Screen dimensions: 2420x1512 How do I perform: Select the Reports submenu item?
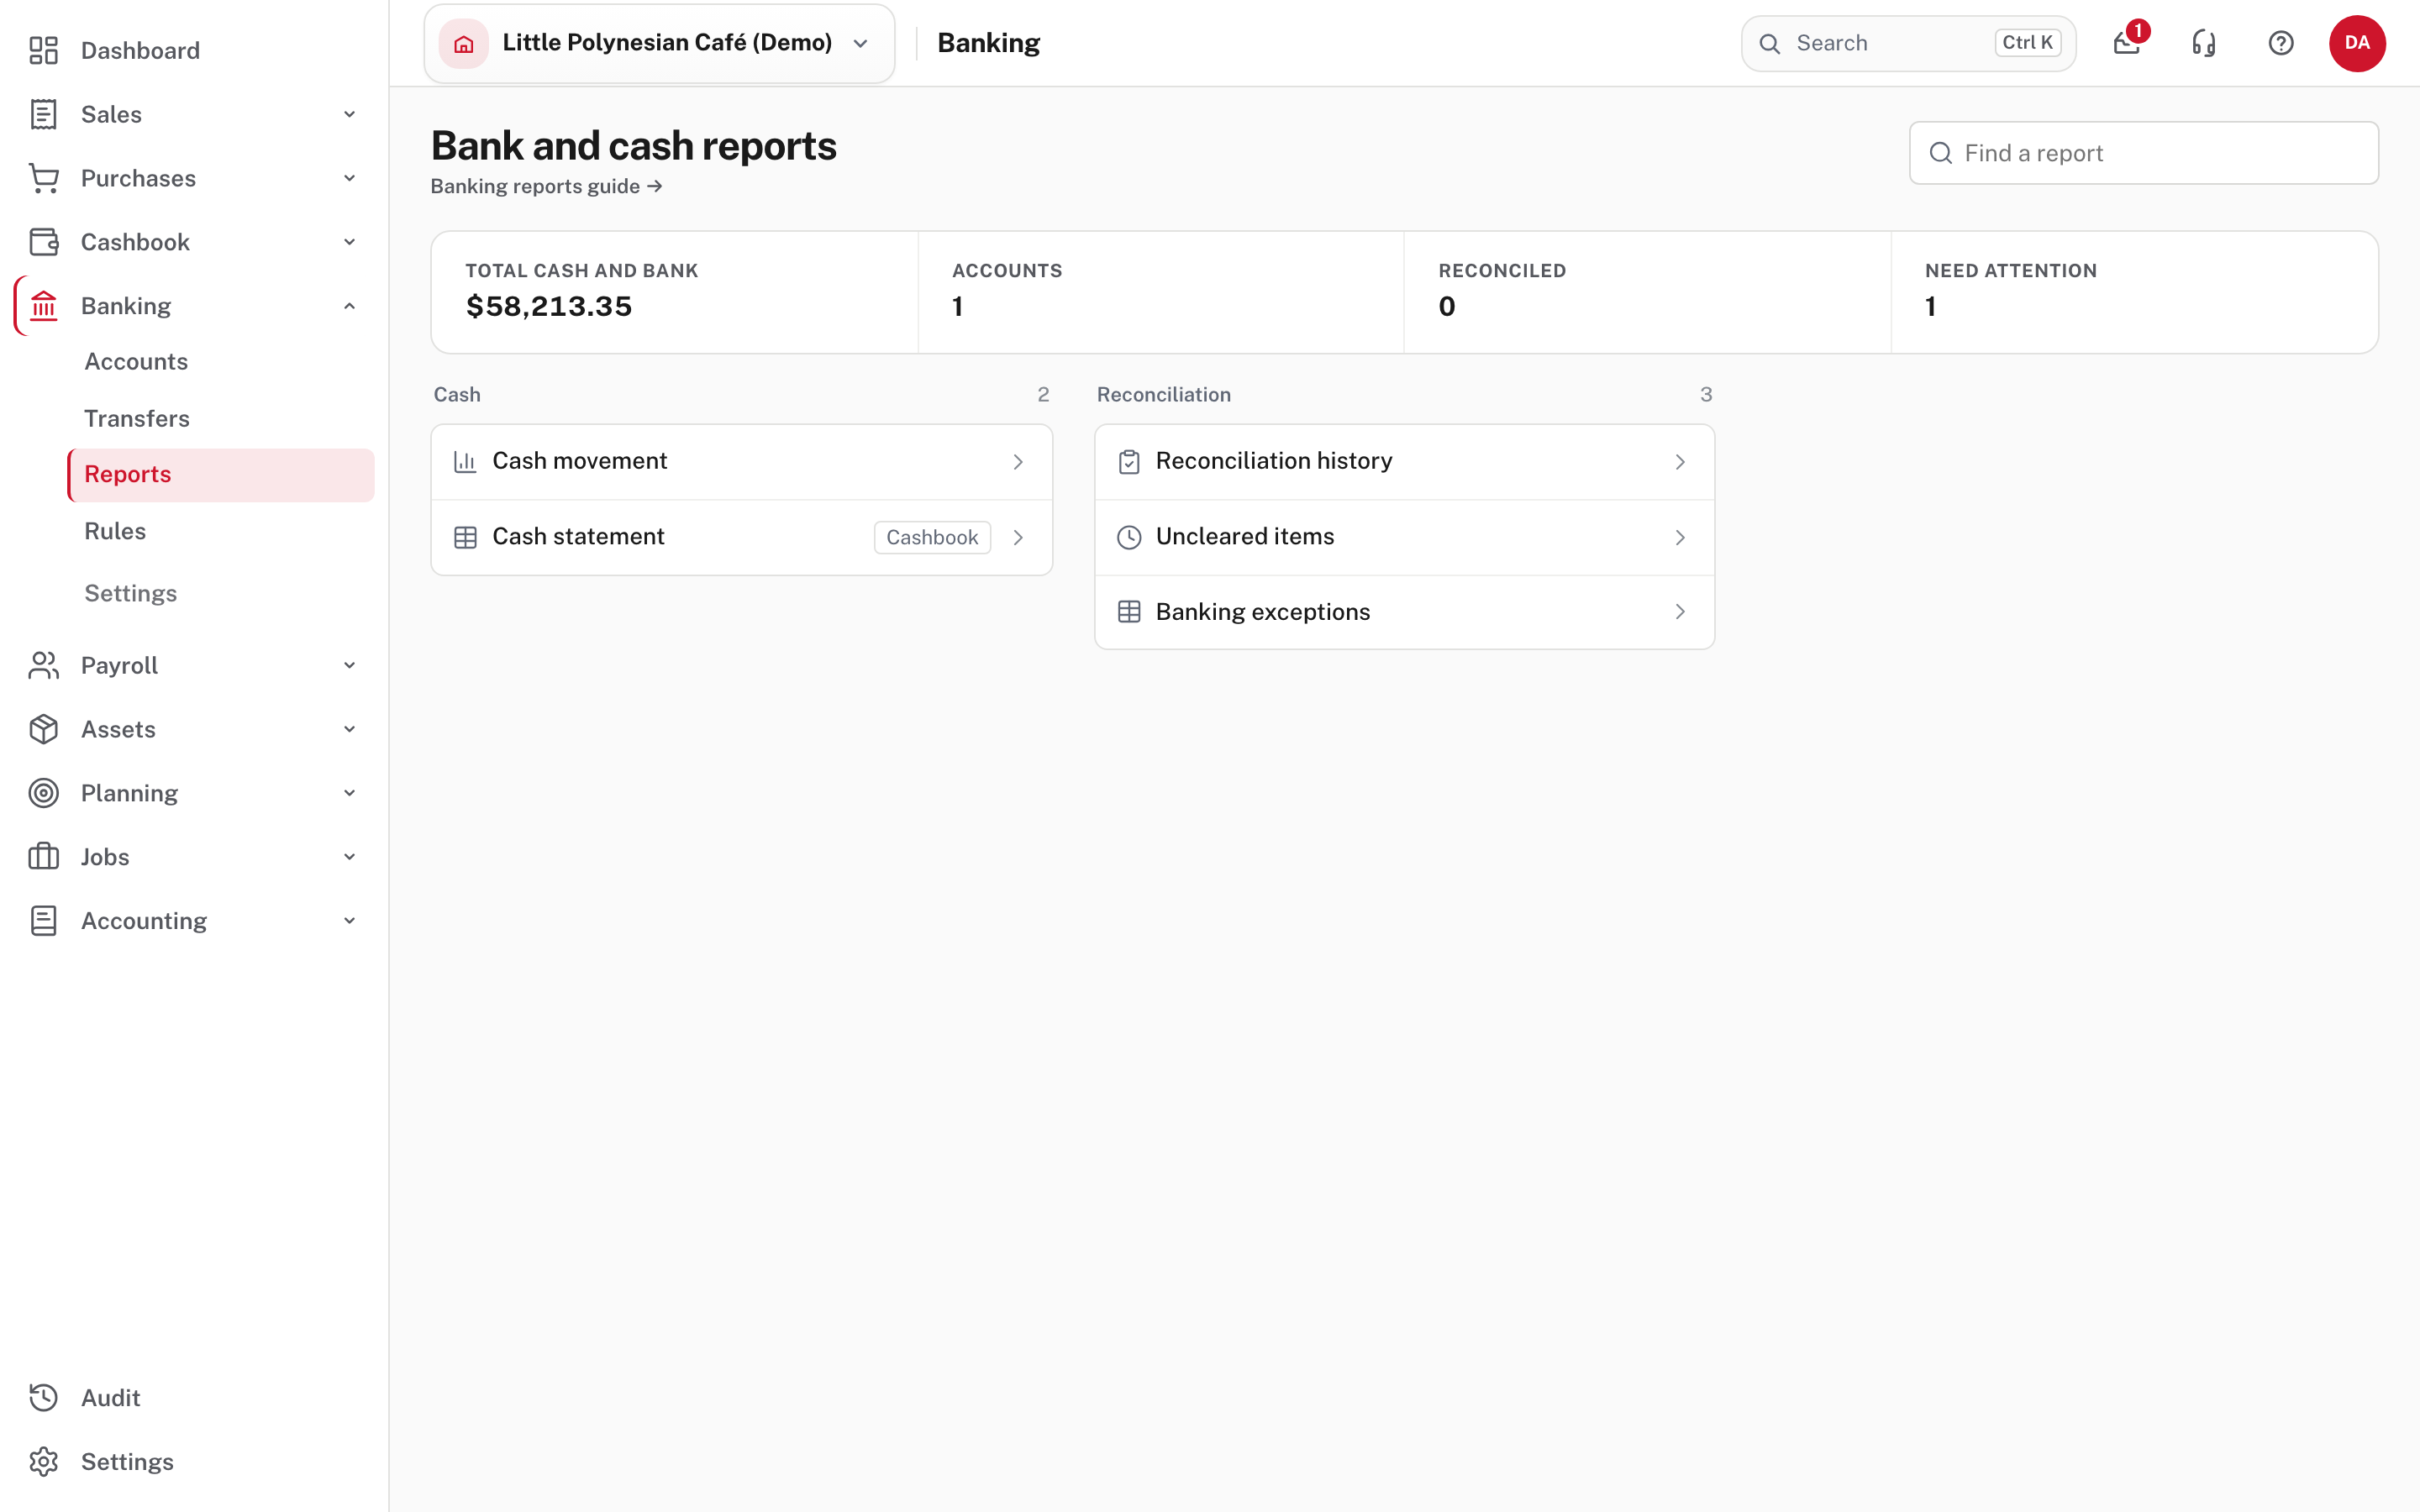[221, 475]
